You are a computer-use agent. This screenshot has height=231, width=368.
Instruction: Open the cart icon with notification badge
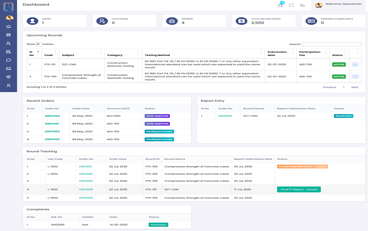tap(280, 5)
